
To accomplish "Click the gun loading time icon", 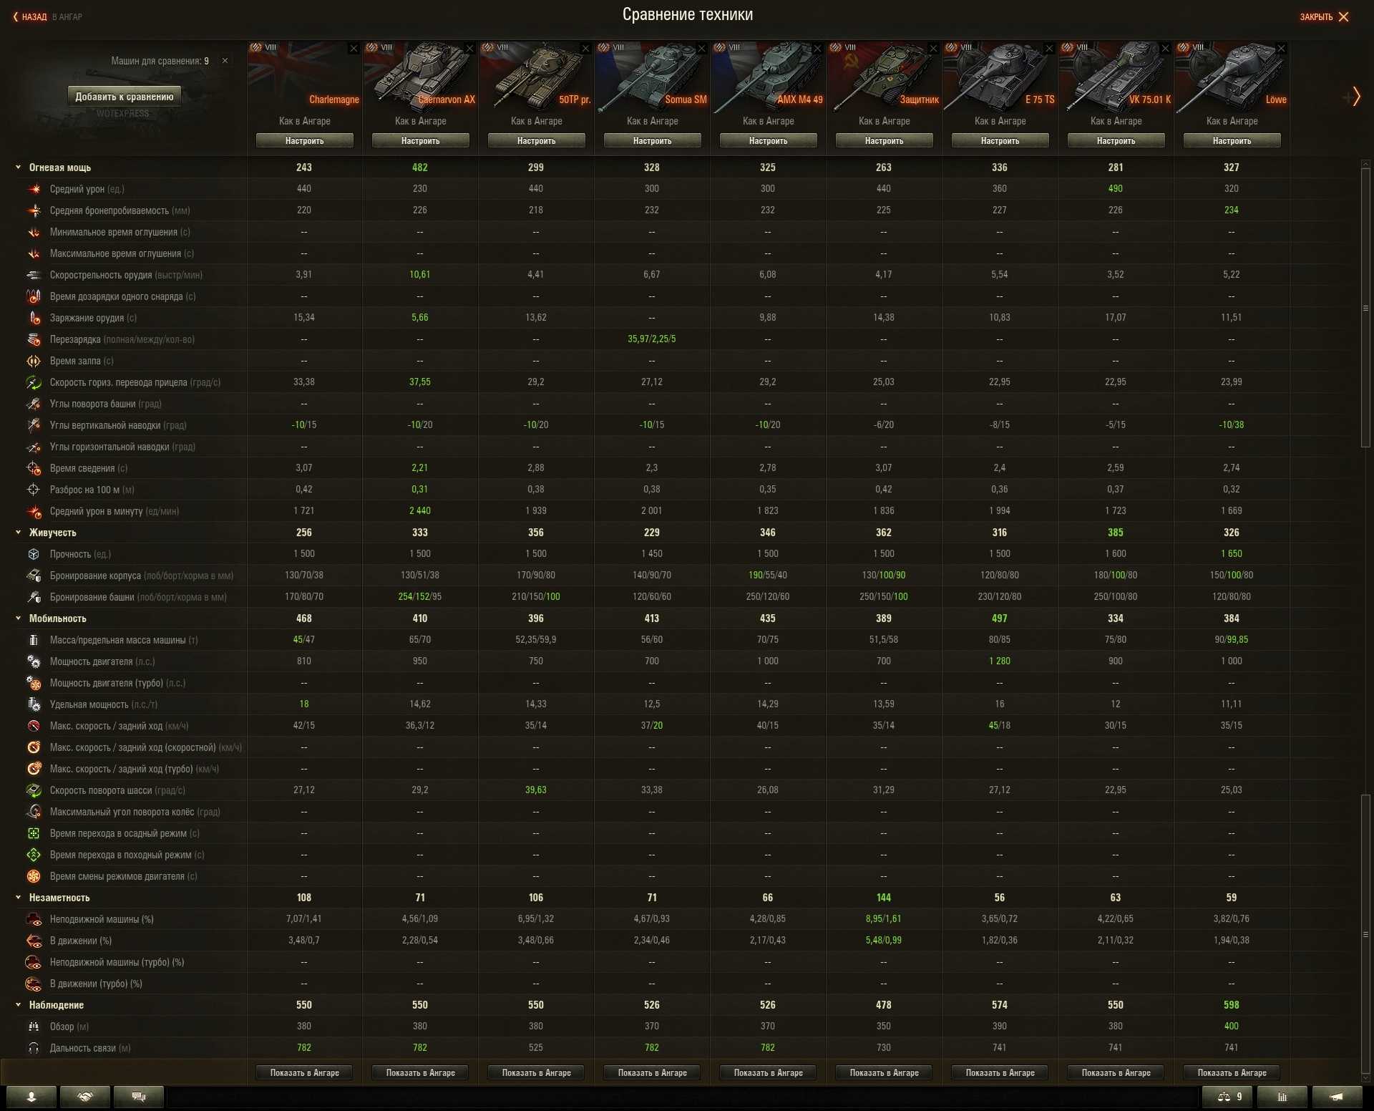I will pyautogui.click(x=34, y=318).
